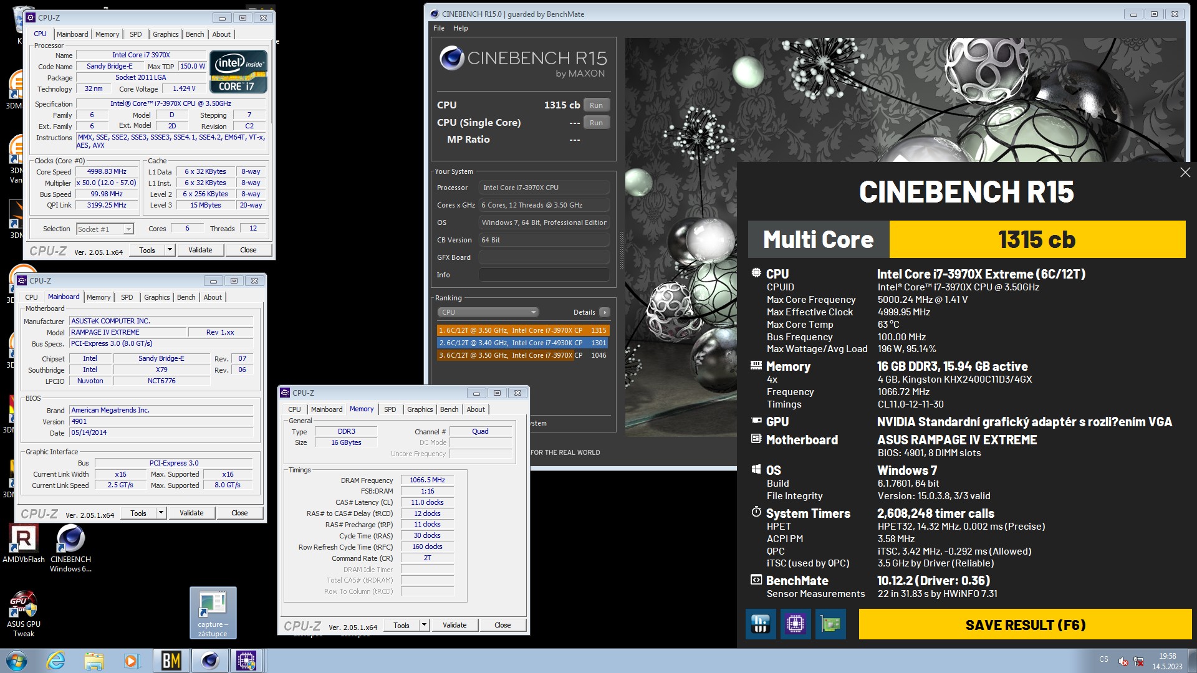Open Bench tab in top CPU-Z window

pos(195,34)
